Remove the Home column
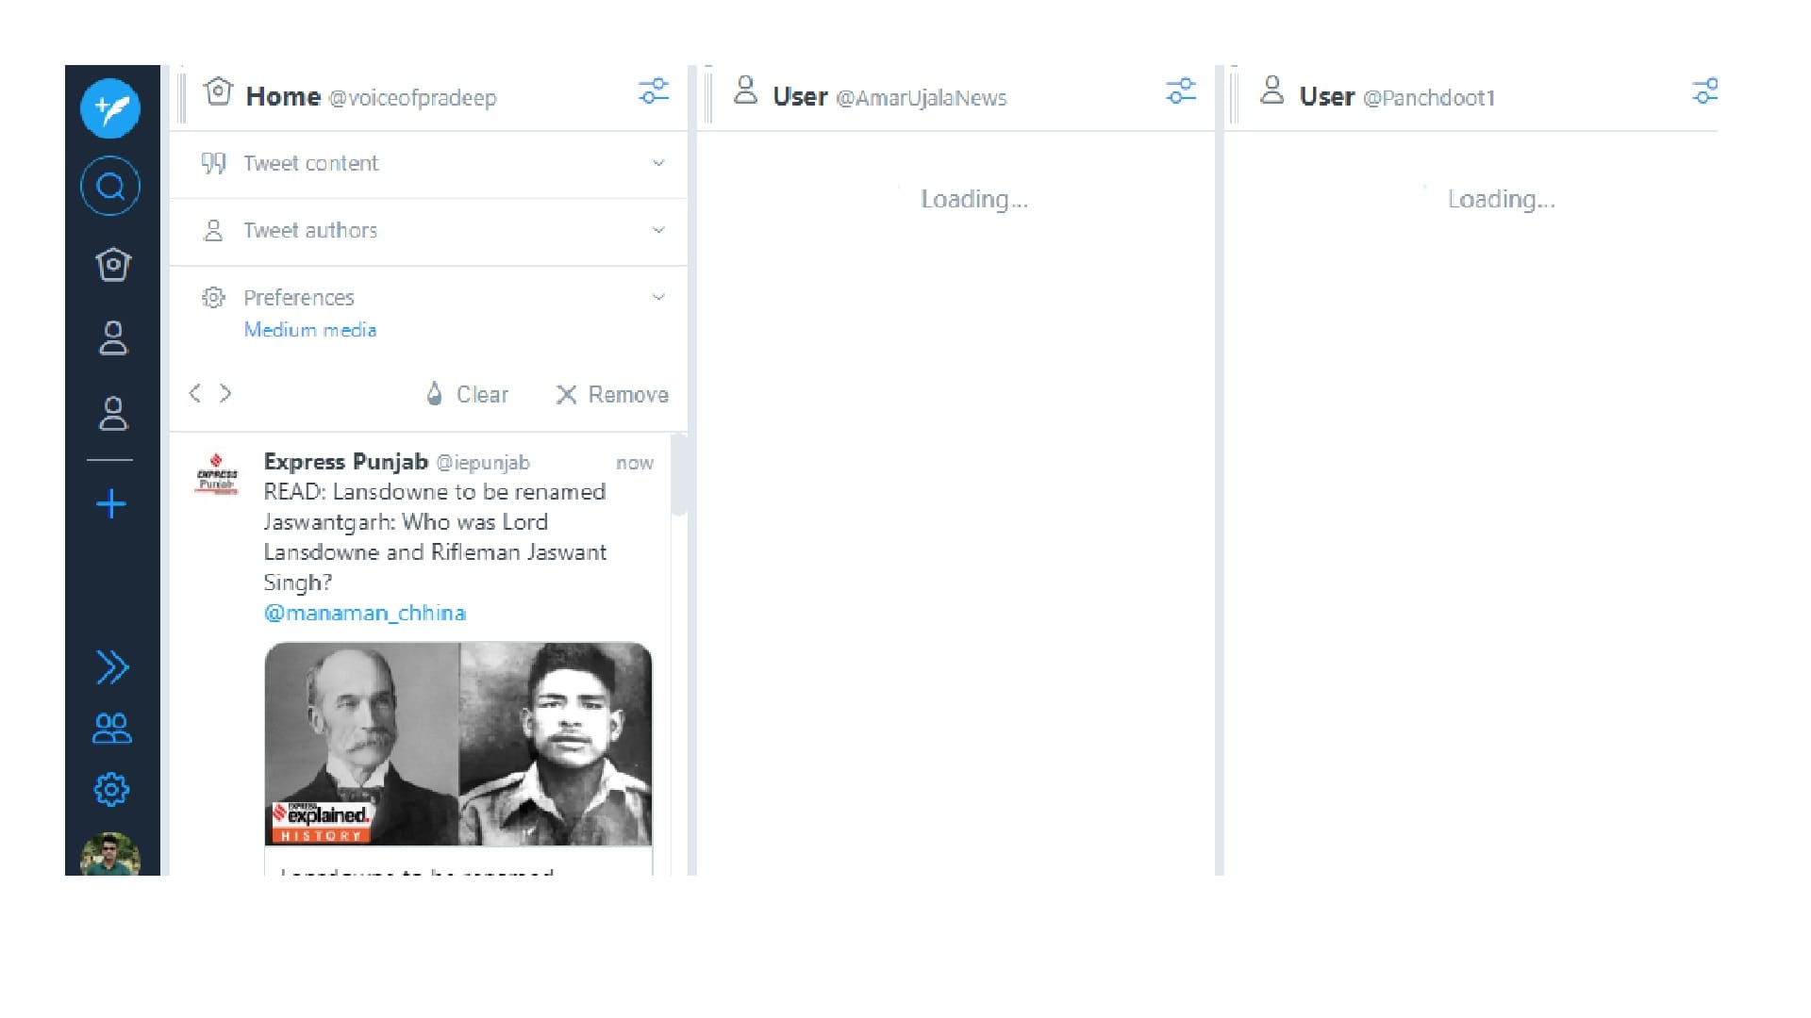This screenshot has height=1018, width=1811. (x=612, y=394)
